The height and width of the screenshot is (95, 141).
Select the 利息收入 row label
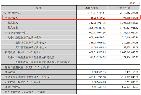pos(13,23)
